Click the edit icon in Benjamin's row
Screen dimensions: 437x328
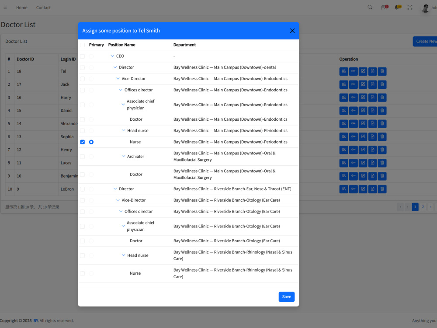pyautogui.click(x=363, y=176)
